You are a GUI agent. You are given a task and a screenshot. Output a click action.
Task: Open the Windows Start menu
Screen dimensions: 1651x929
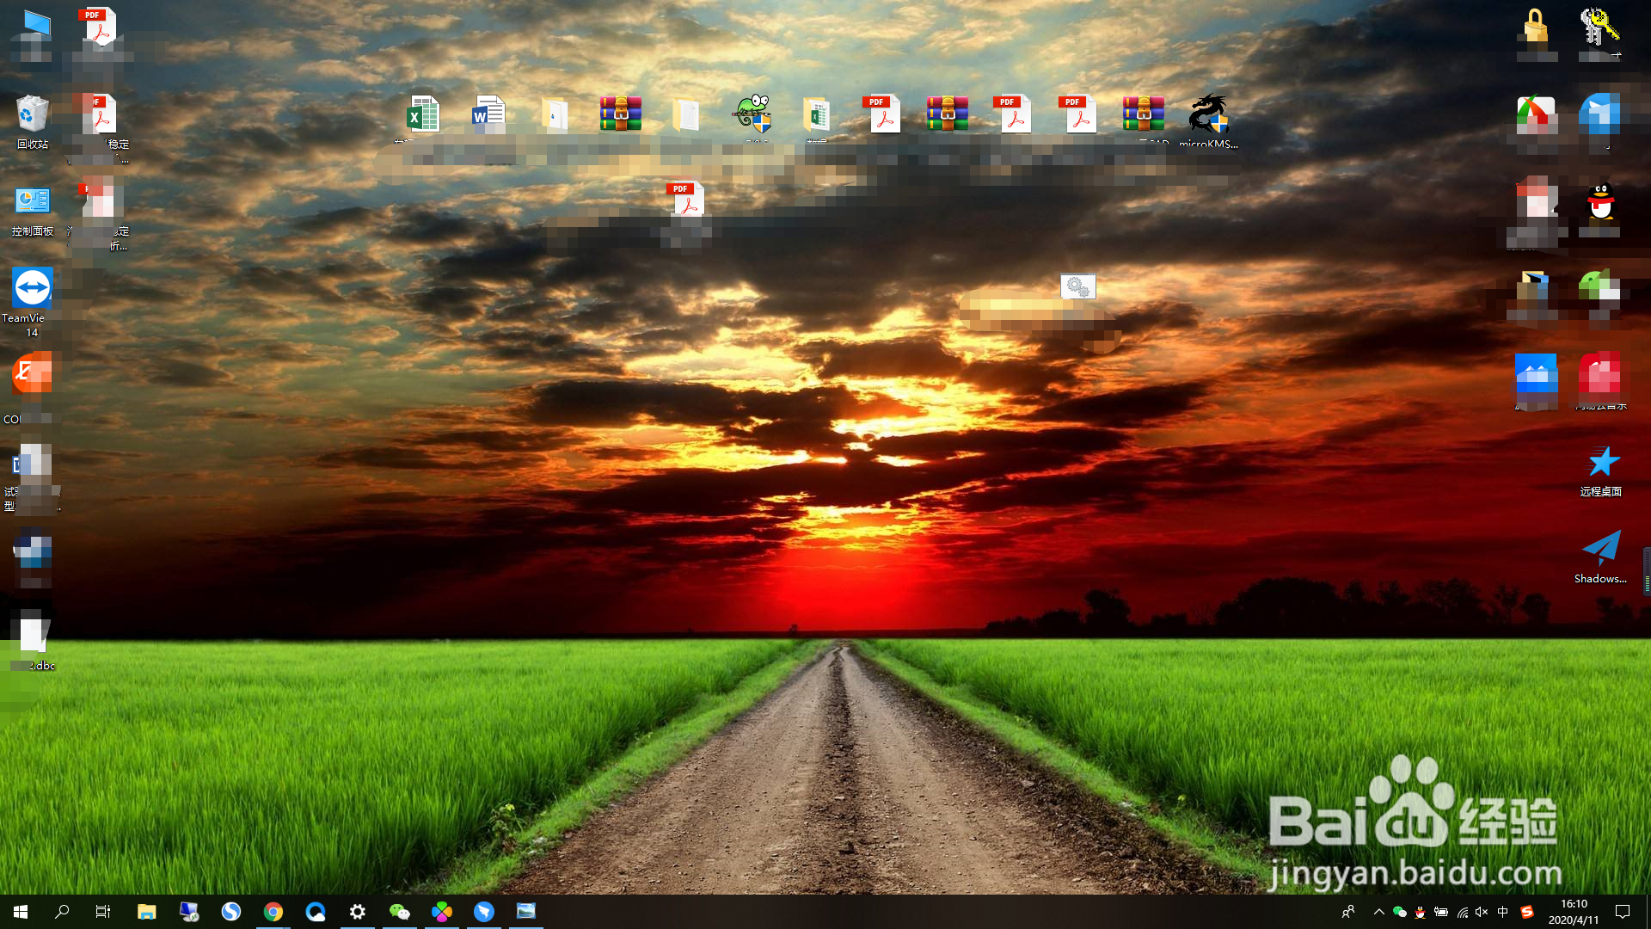[21, 912]
